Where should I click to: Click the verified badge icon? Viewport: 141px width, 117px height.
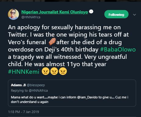[91, 12]
